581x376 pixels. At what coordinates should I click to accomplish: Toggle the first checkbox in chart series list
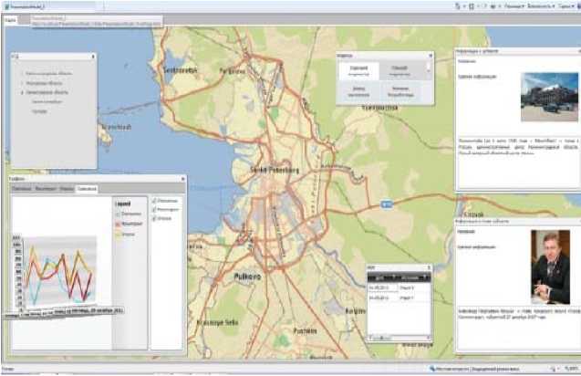(154, 199)
